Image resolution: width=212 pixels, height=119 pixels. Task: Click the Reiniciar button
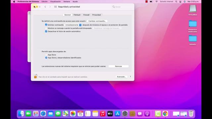(119, 66)
